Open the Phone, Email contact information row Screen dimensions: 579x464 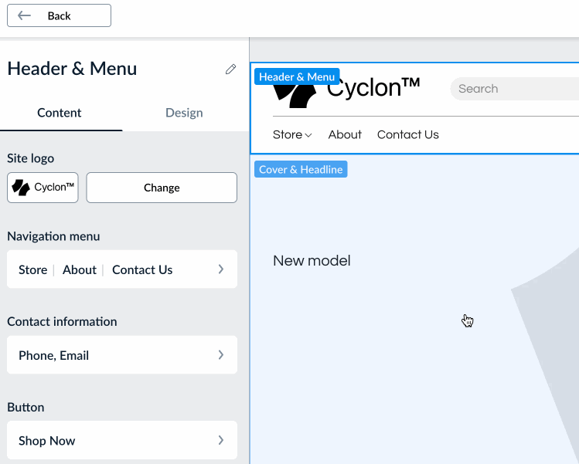point(122,355)
